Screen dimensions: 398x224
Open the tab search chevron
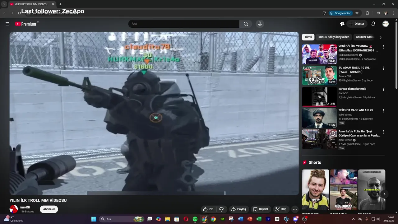tap(4, 4)
